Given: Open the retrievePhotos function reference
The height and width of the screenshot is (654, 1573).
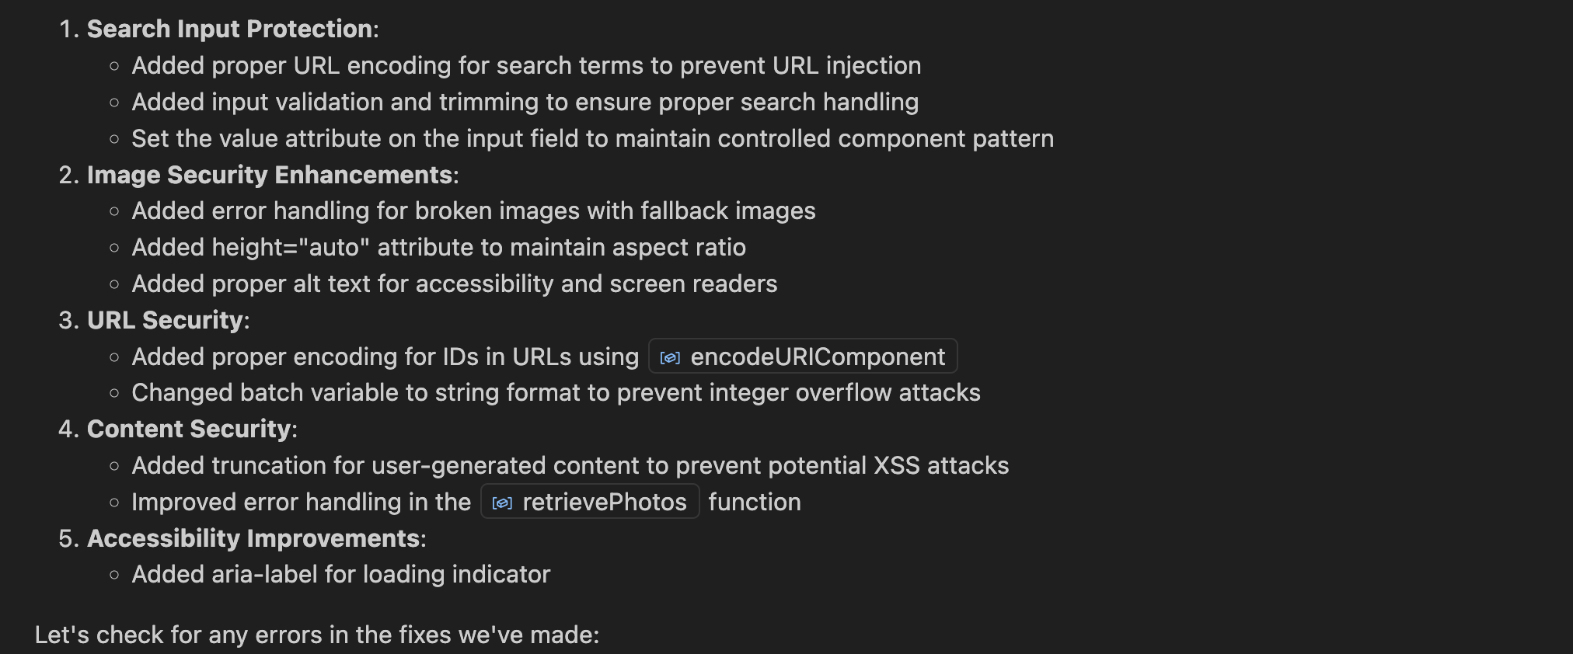Looking at the screenshot, I should pyautogui.click(x=590, y=502).
